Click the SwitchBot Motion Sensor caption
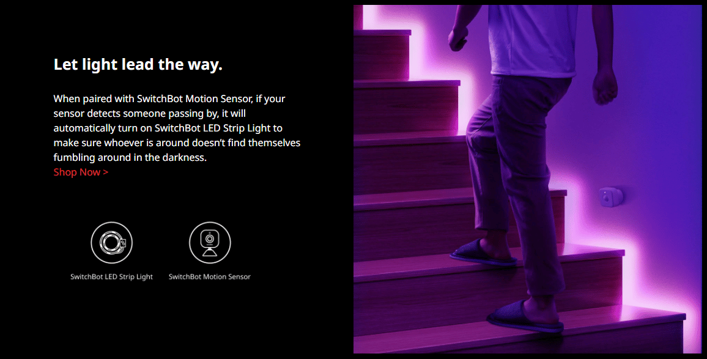The width and height of the screenshot is (707, 359). pyautogui.click(x=210, y=277)
